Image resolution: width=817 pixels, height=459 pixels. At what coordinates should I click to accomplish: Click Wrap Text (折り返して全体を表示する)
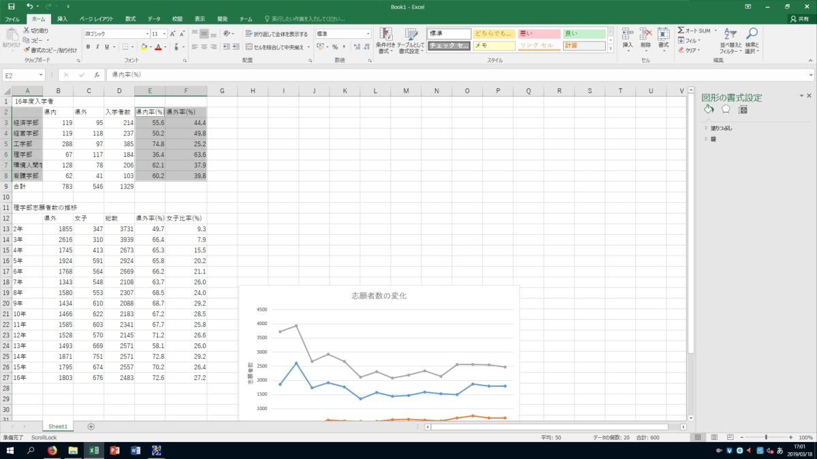pyautogui.click(x=276, y=33)
